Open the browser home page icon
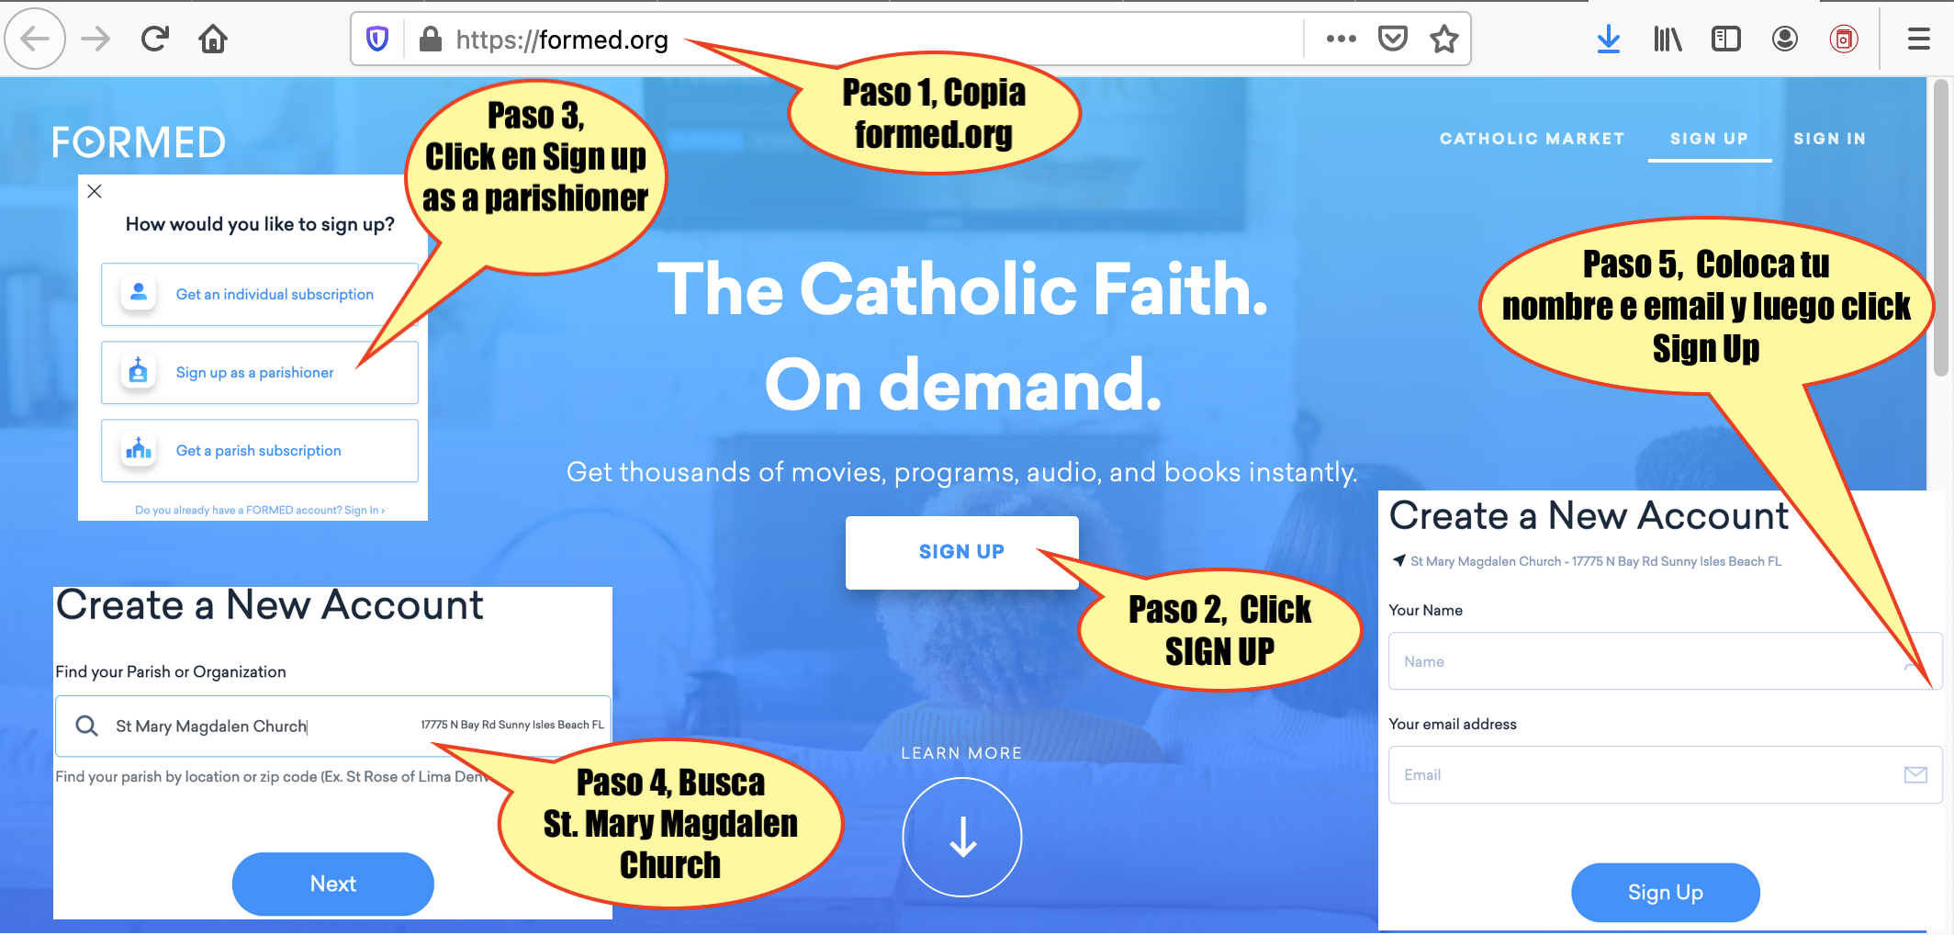Viewport: 1954px width, 935px height. coord(213,39)
